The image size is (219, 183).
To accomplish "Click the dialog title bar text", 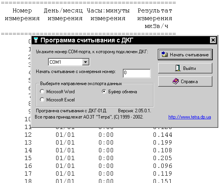I will (x=87, y=40).
